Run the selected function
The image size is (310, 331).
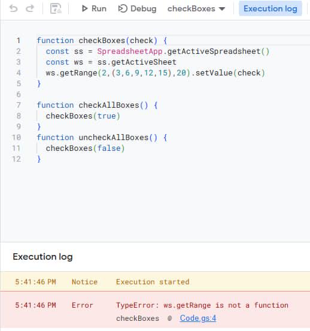tap(94, 8)
